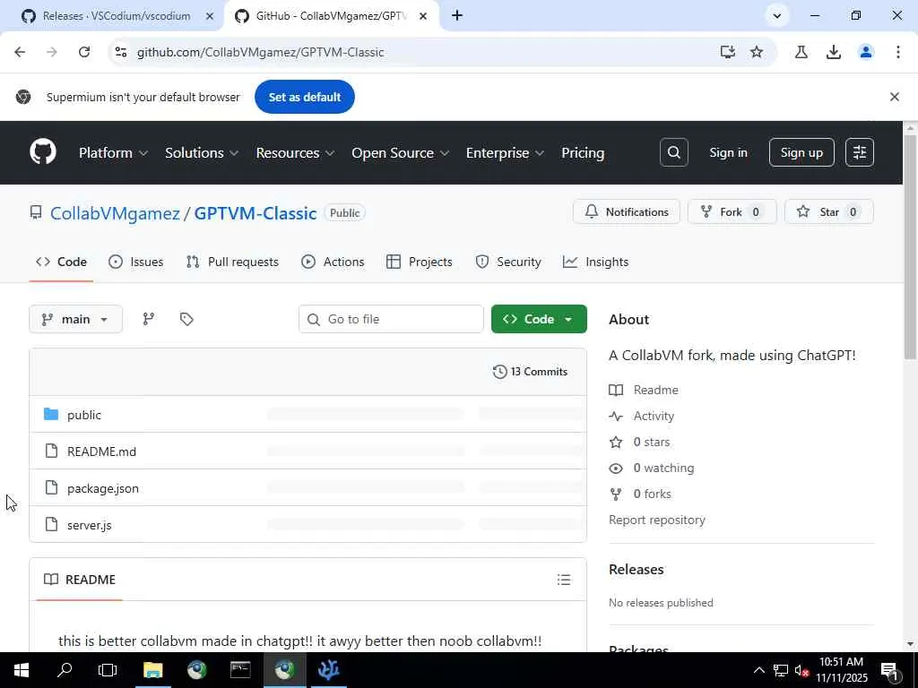Open browser downloads icon
918x688 pixels.
[833, 52]
